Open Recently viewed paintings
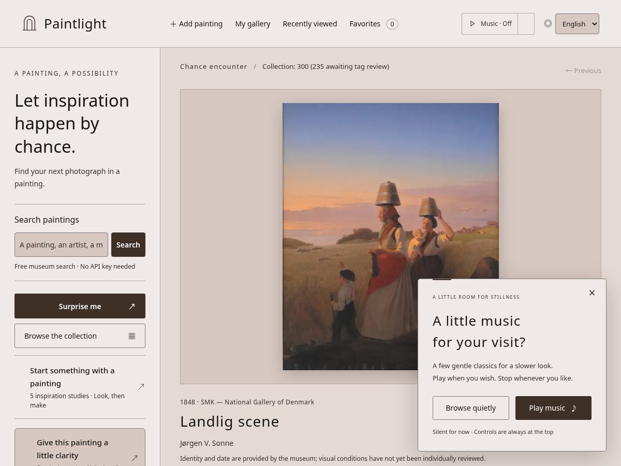 tap(309, 24)
